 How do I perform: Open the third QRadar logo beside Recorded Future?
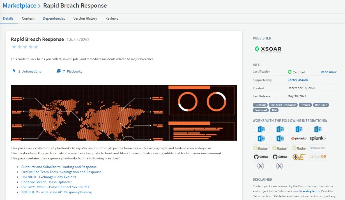(x=299, y=148)
